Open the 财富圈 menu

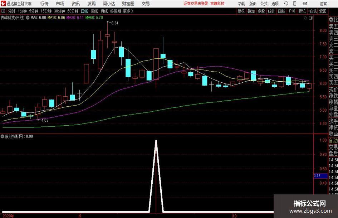pyautogui.click(x=128, y=4)
